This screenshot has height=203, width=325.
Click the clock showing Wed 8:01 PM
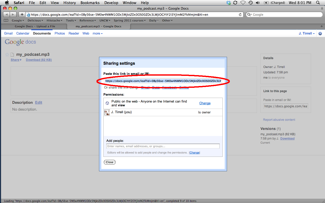tap(300, 3)
